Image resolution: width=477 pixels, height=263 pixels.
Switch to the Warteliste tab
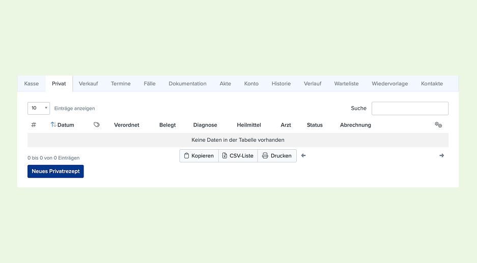point(346,84)
